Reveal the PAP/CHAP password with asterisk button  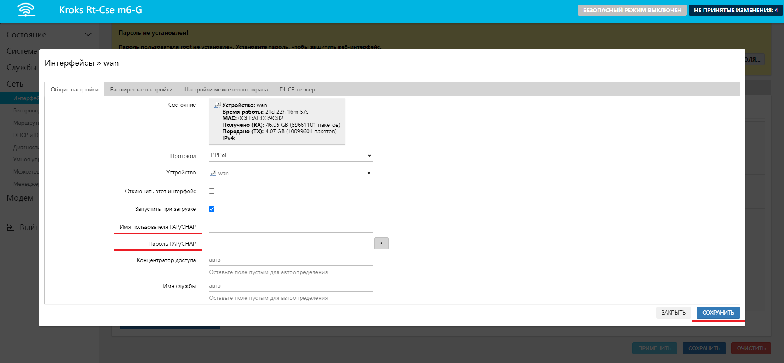point(381,244)
